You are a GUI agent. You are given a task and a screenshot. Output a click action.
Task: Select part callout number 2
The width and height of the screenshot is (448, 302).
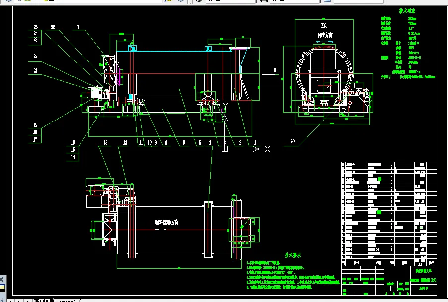240,142
